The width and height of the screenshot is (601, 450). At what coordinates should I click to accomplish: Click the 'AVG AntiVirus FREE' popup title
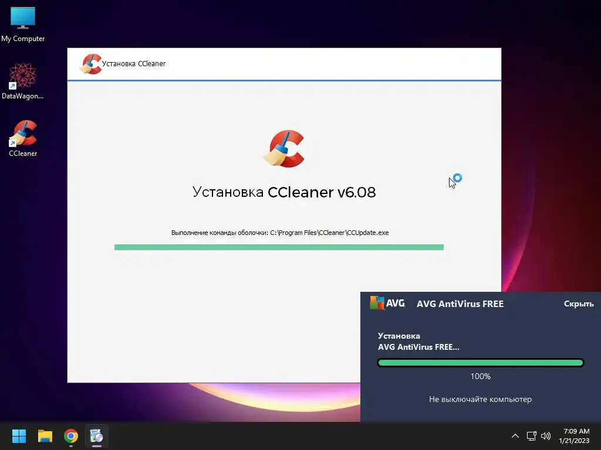pos(460,304)
